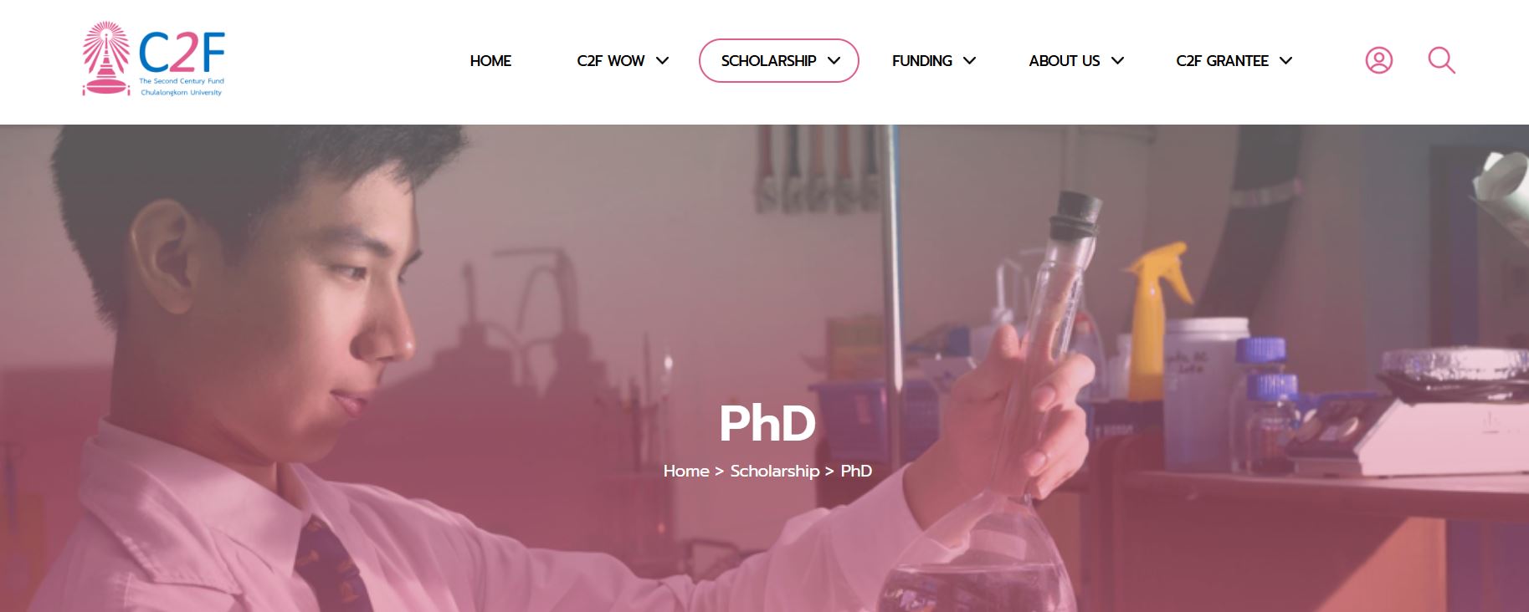Click the Chulalongkorn University text under the logo
1529x612 pixels.
point(182,93)
